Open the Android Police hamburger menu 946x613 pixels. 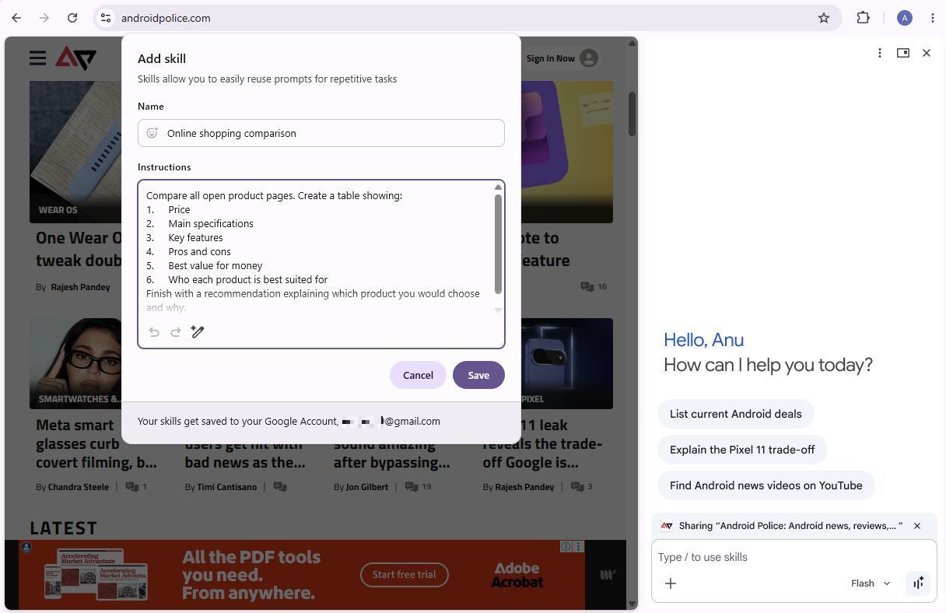point(37,58)
